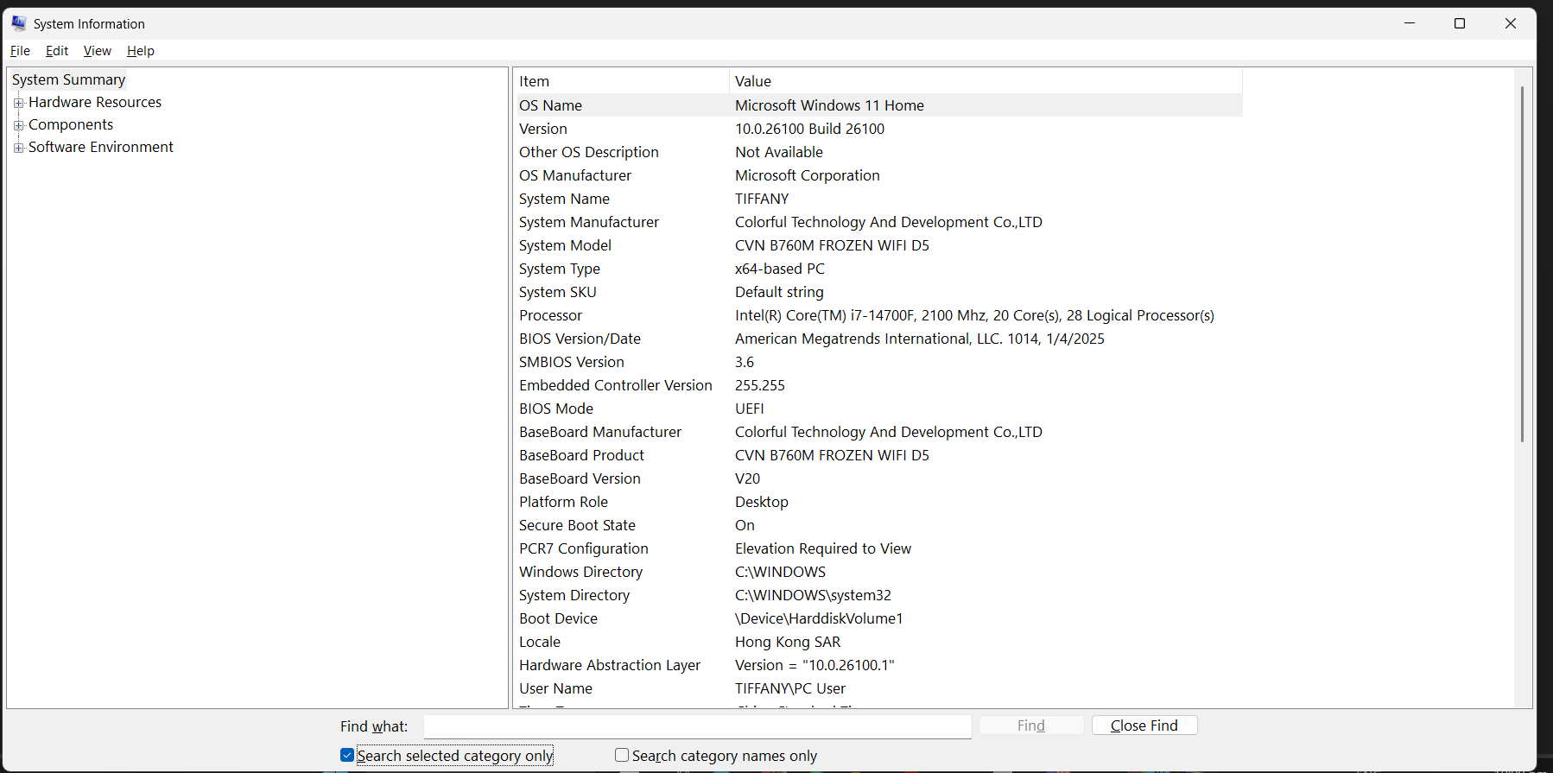Click the Intel Core i7-14700F processor value
This screenshot has width=1553, height=773.
coord(974,315)
